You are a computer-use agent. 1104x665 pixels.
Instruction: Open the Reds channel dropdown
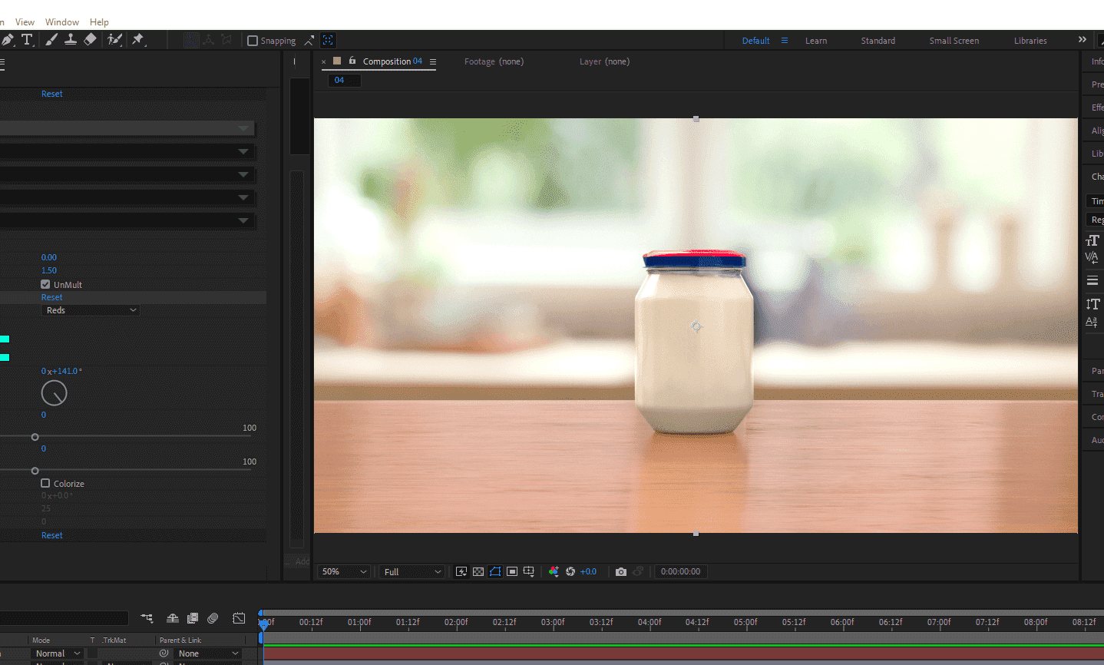pyautogui.click(x=91, y=310)
